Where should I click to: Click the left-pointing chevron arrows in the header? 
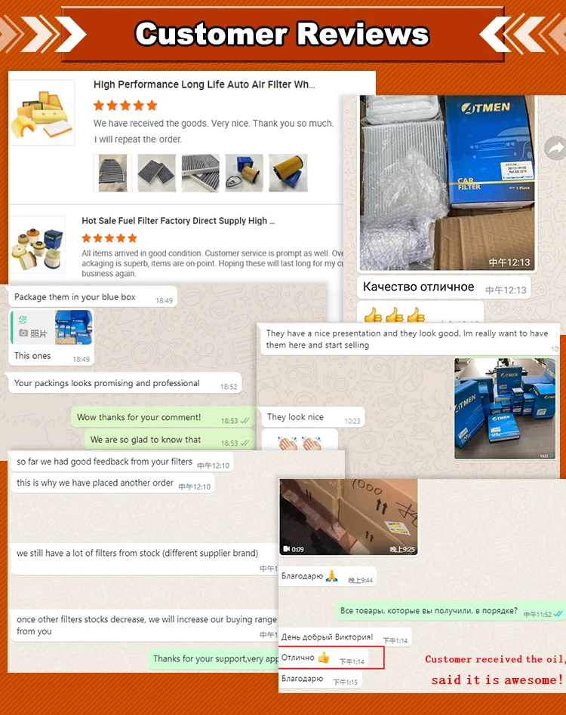click(x=523, y=34)
